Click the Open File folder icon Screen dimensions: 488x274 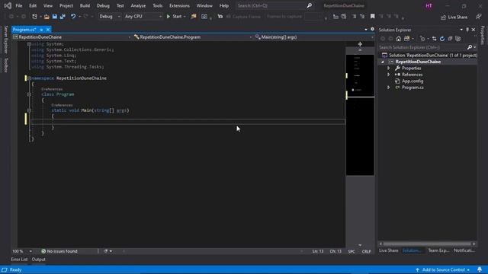[47, 17]
